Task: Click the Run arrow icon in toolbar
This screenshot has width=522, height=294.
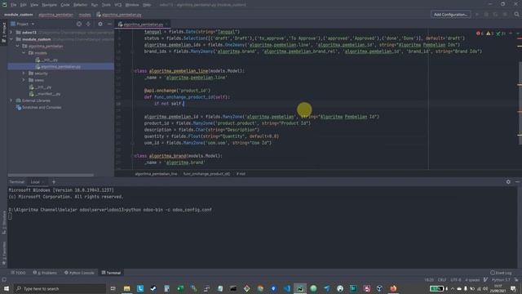Action: 477,15
